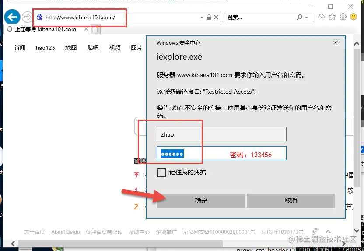Screen dimensions: 364x251
Task: Open the 视频 navigation link
Action: [115, 48]
